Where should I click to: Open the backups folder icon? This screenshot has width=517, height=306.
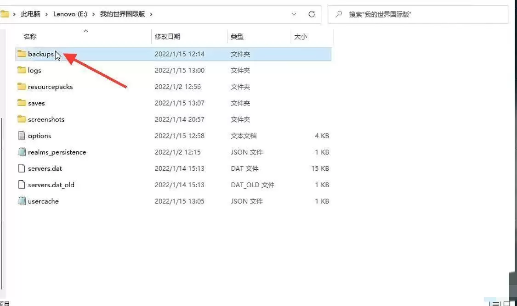pos(22,54)
